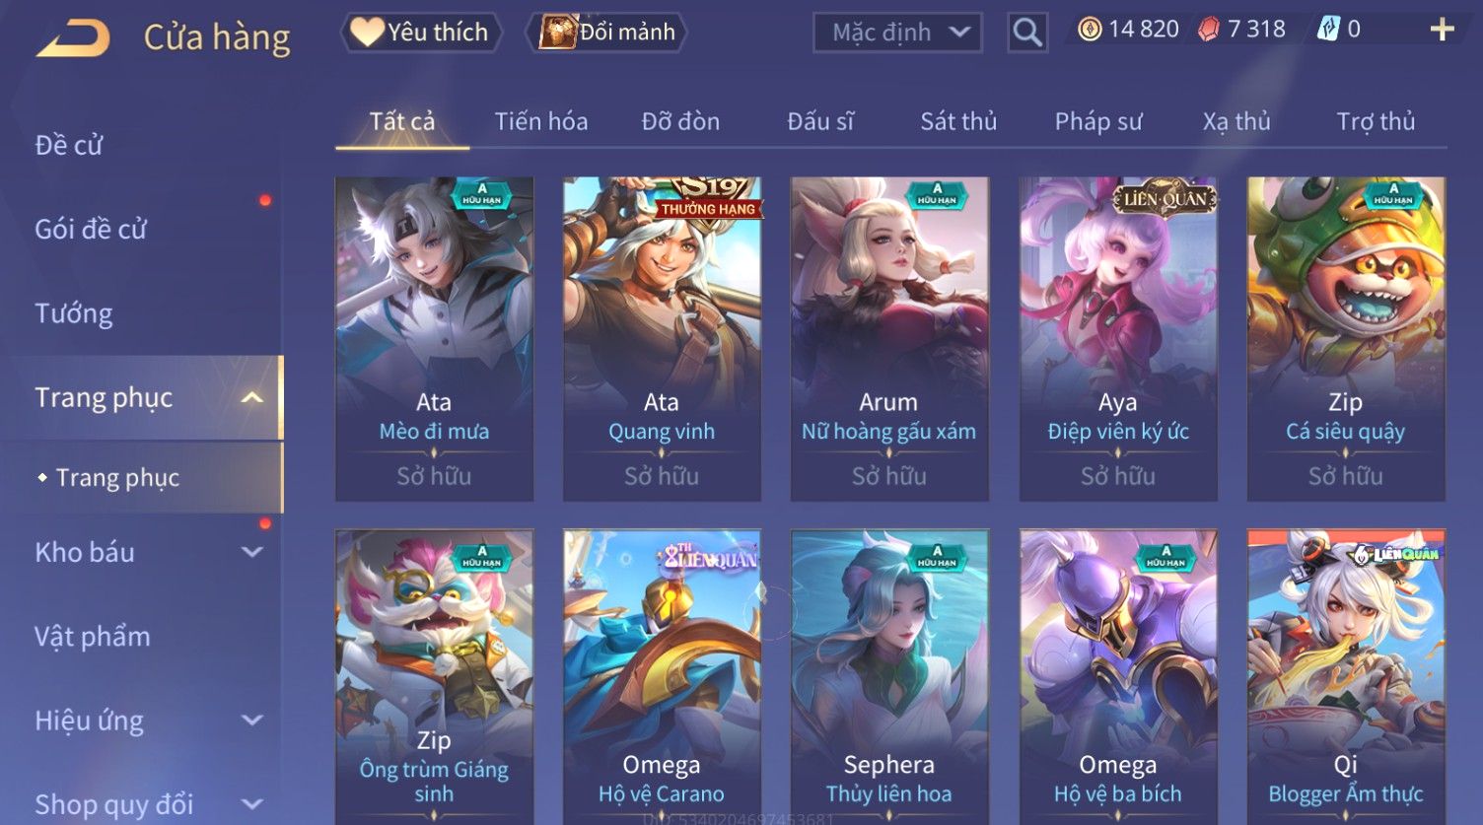Open Yêu thích heart favorites

421,33
